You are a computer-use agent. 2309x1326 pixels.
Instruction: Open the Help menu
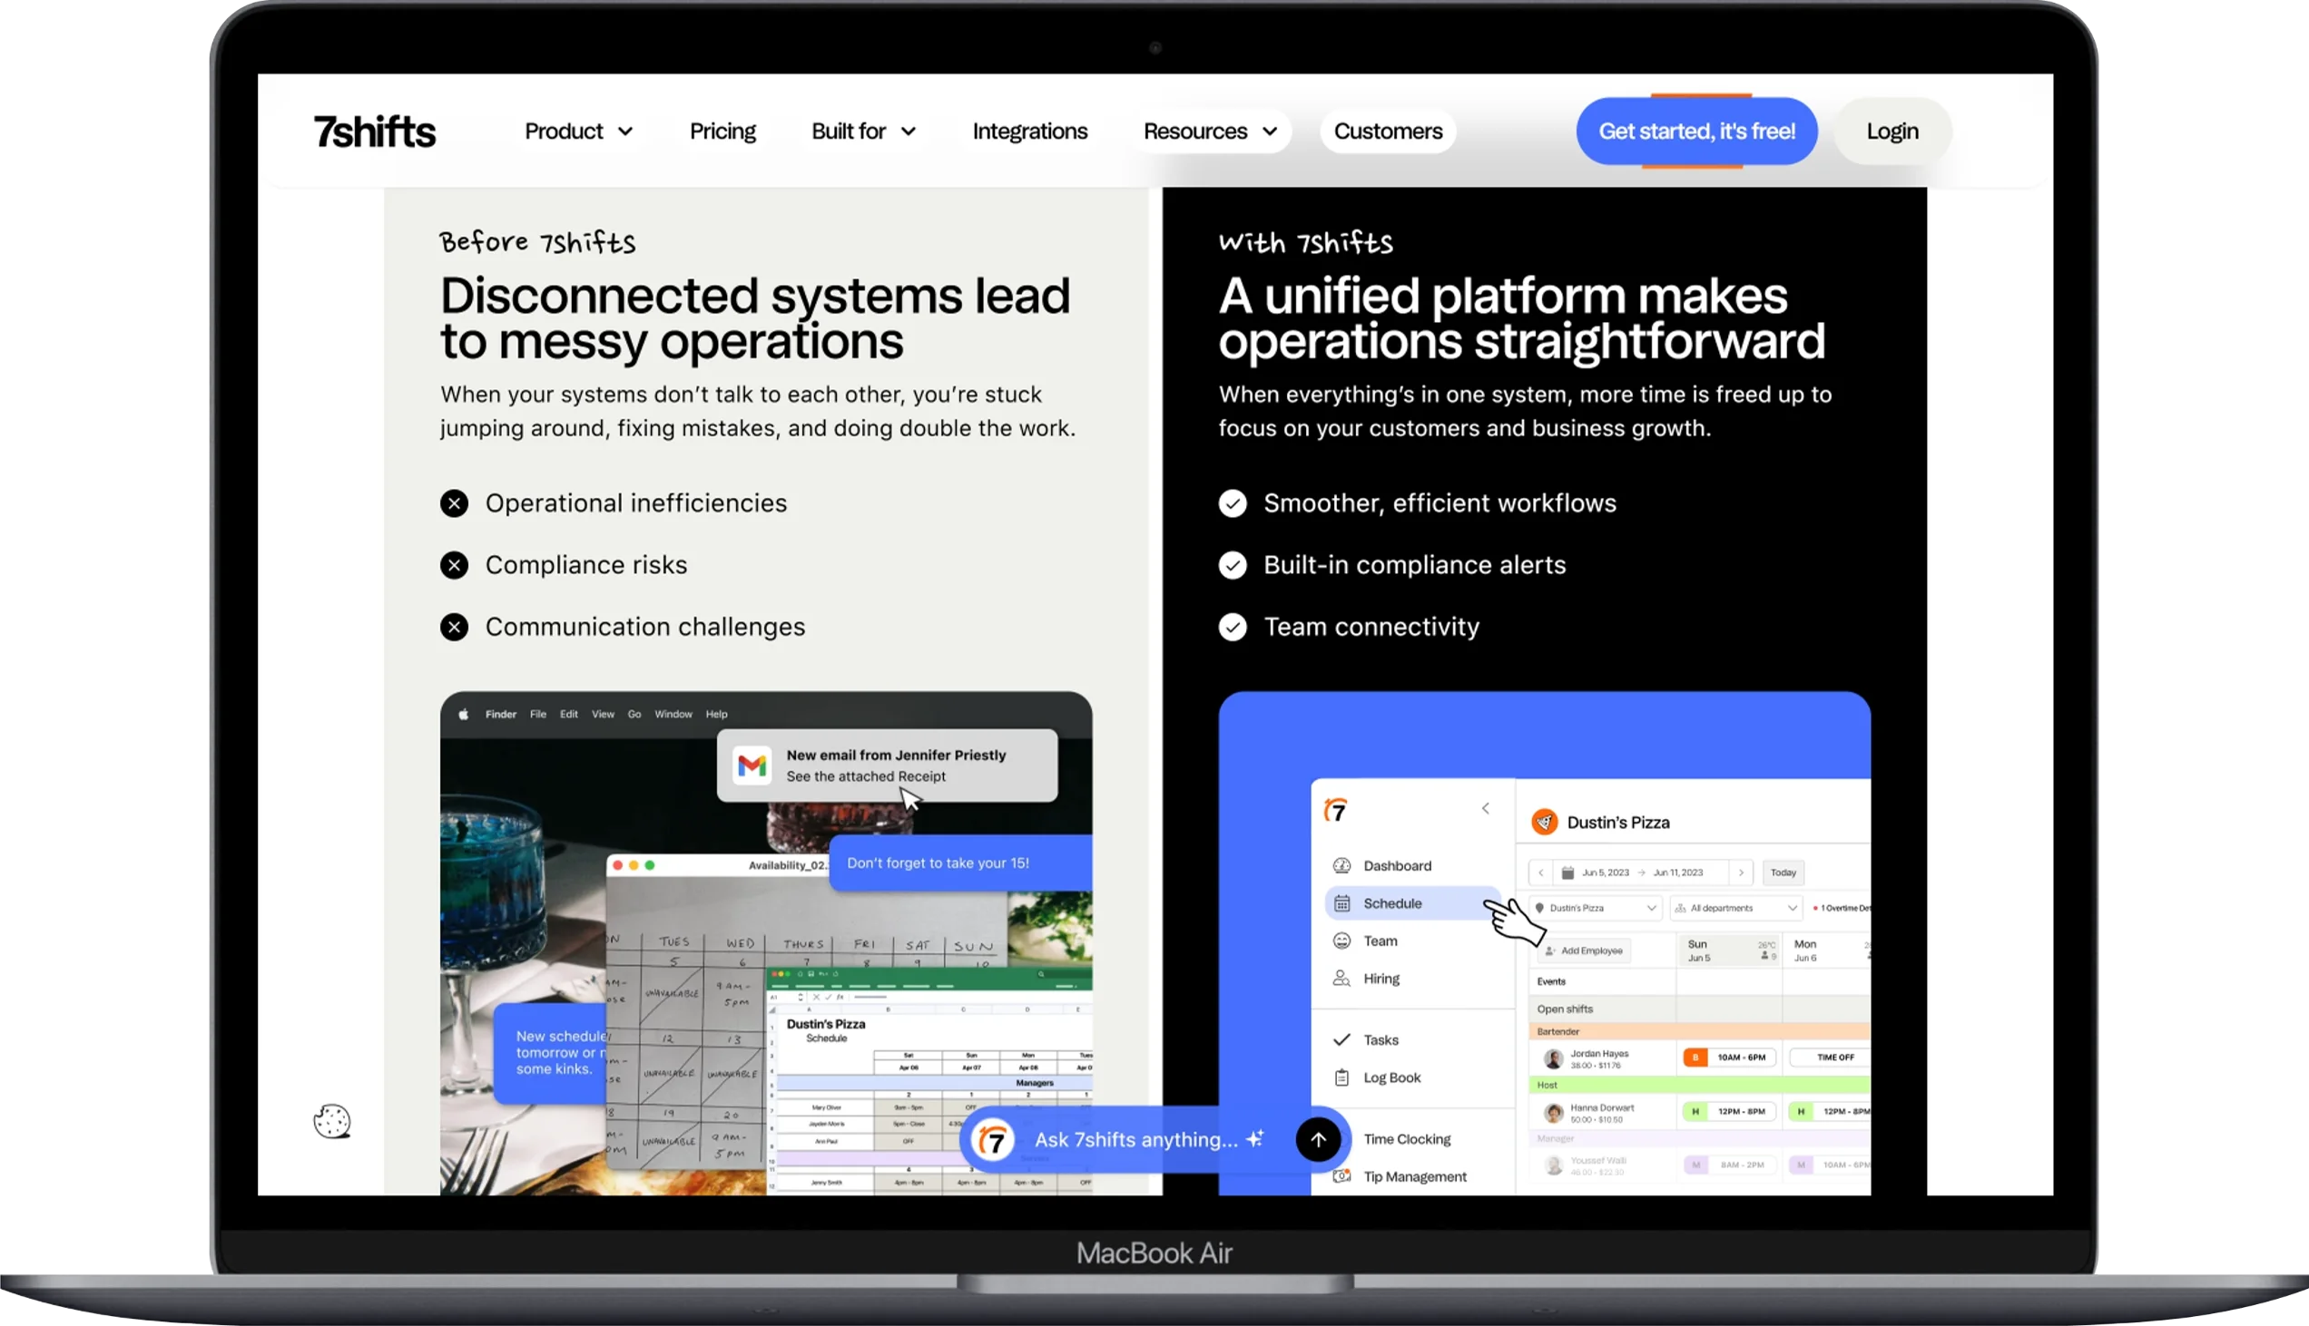716,714
